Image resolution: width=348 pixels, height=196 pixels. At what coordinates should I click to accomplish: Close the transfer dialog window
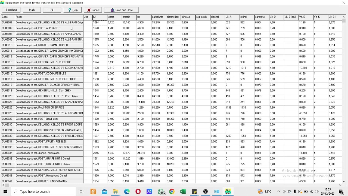point(344,2)
